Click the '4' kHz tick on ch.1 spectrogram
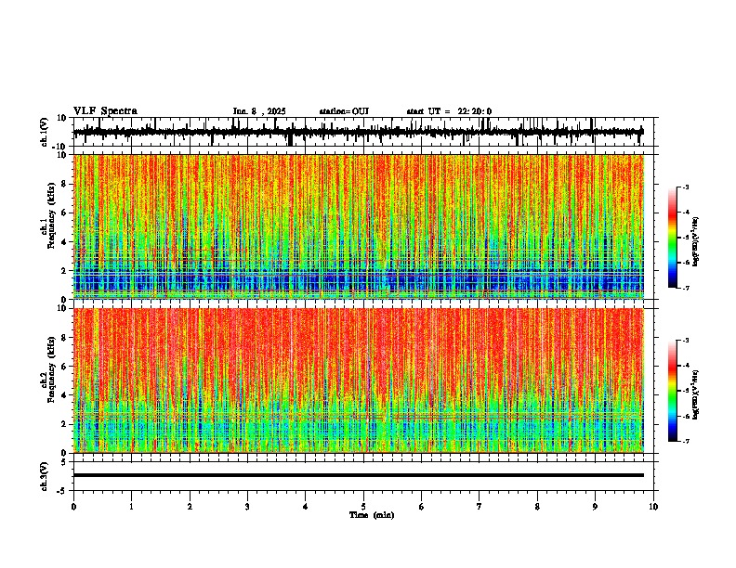 tap(64, 242)
